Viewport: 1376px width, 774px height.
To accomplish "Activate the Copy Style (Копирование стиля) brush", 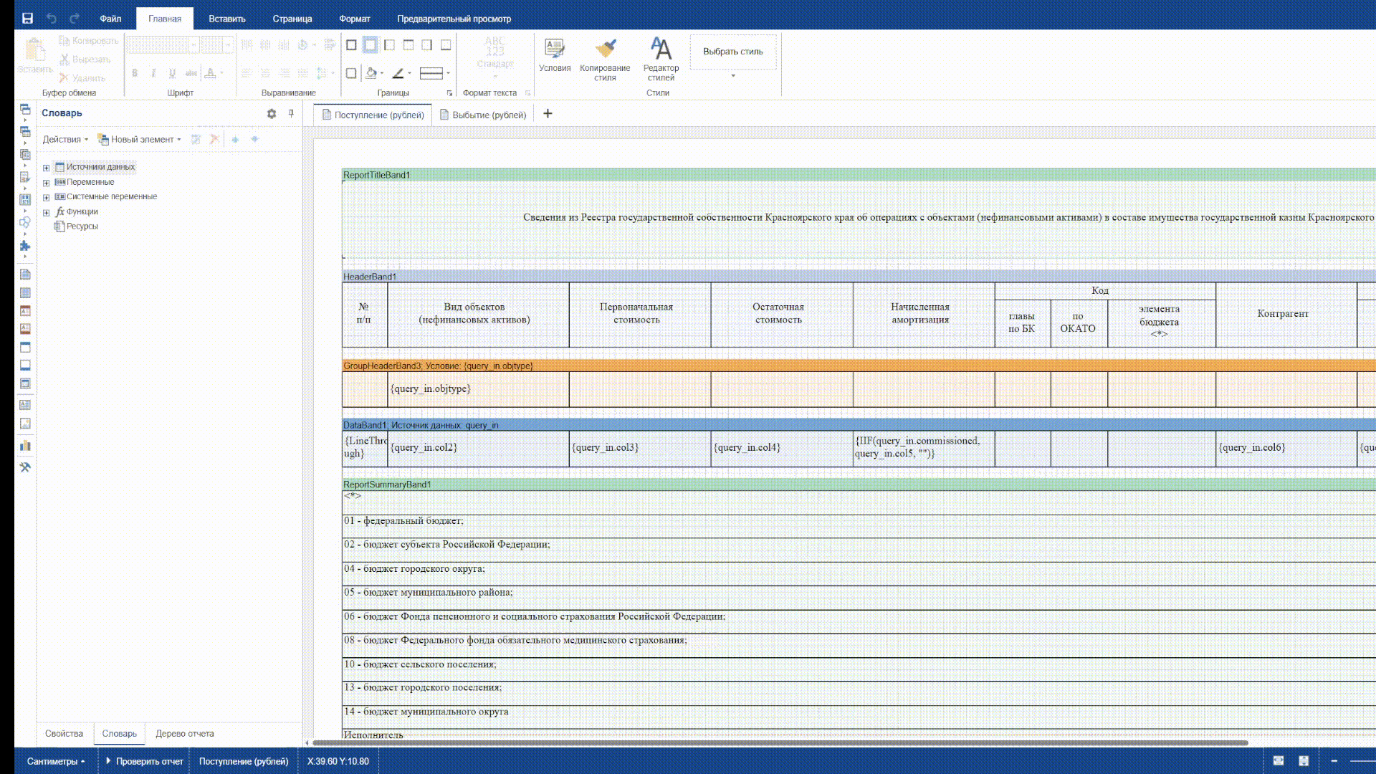I will [605, 60].
